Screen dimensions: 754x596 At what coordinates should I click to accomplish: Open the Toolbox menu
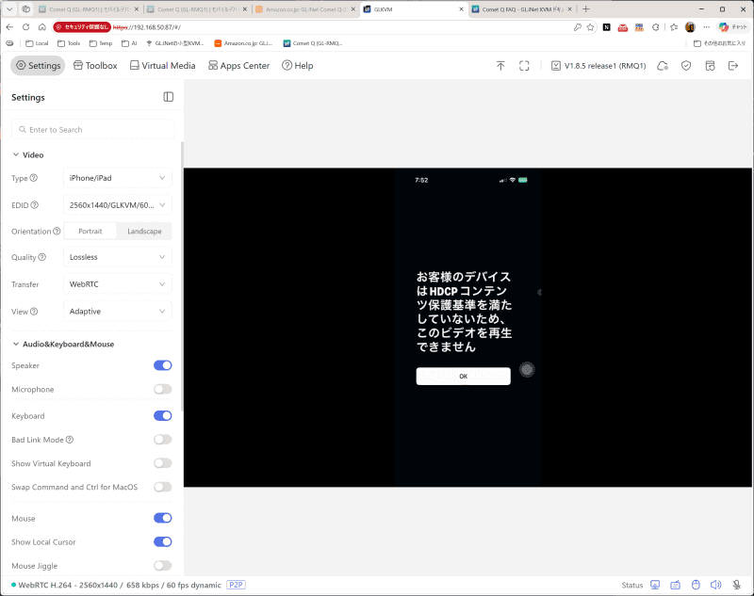pyautogui.click(x=95, y=66)
